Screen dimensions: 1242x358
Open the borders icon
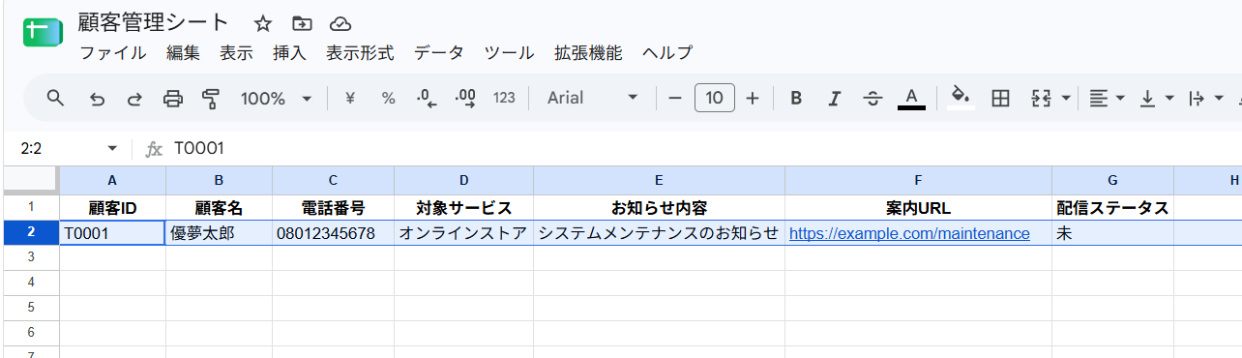1001,98
